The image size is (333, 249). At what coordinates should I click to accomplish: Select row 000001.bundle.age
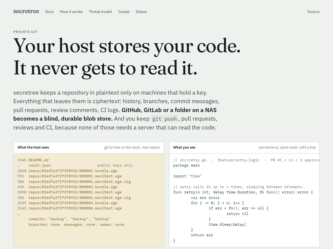(x=67, y=171)
